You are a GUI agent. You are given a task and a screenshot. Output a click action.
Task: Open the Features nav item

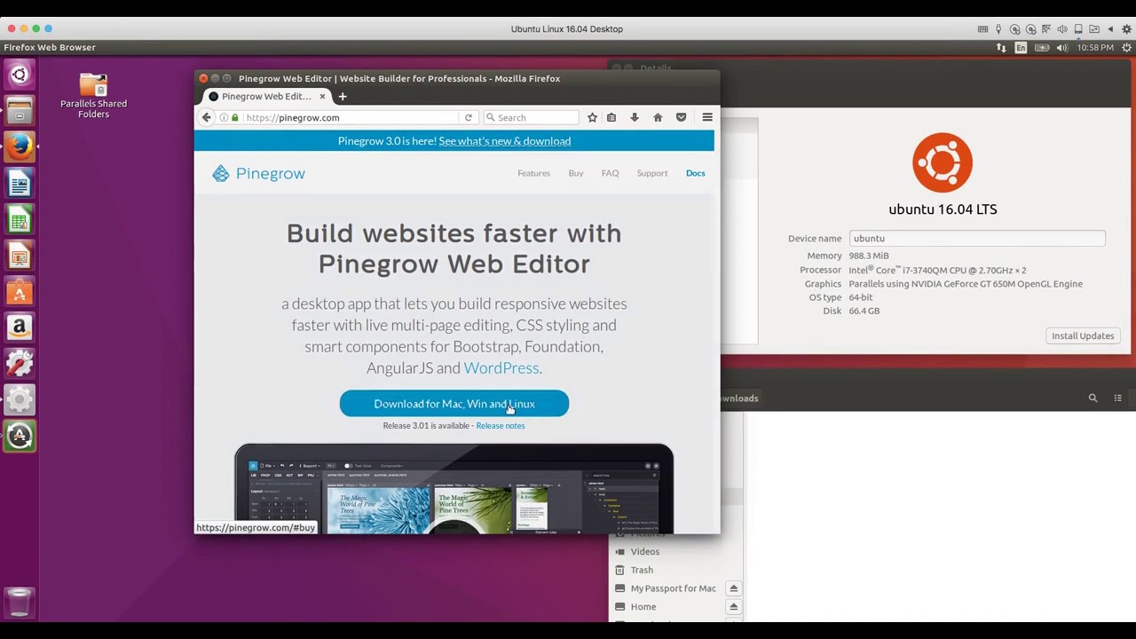click(533, 173)
